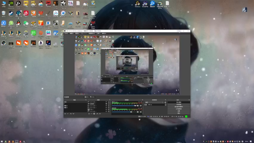Screen dimensions: 254x143
Task: Click the transition duration 300 ms field
Action: (156, 105)
